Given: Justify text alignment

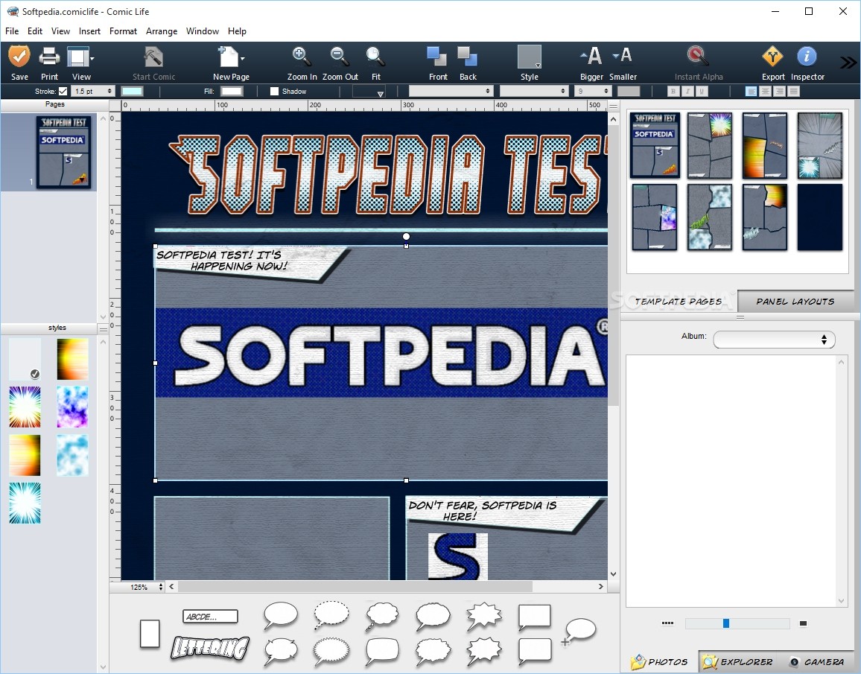Looking at the screenshot, I should click(x=793, y=91).
